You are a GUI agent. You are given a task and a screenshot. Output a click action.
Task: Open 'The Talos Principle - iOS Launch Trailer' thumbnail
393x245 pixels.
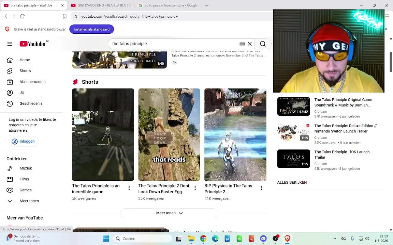tap(293, 159)
